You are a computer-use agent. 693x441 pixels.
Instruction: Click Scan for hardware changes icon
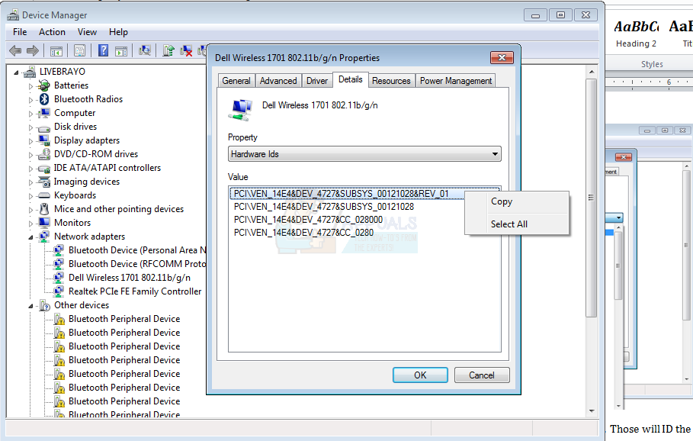pyautogui.click(x=145, y=50)
